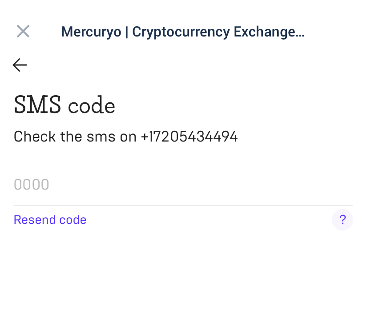367x320 pixels.
Task: Click the phone number +17205434494
Action: 189,137
